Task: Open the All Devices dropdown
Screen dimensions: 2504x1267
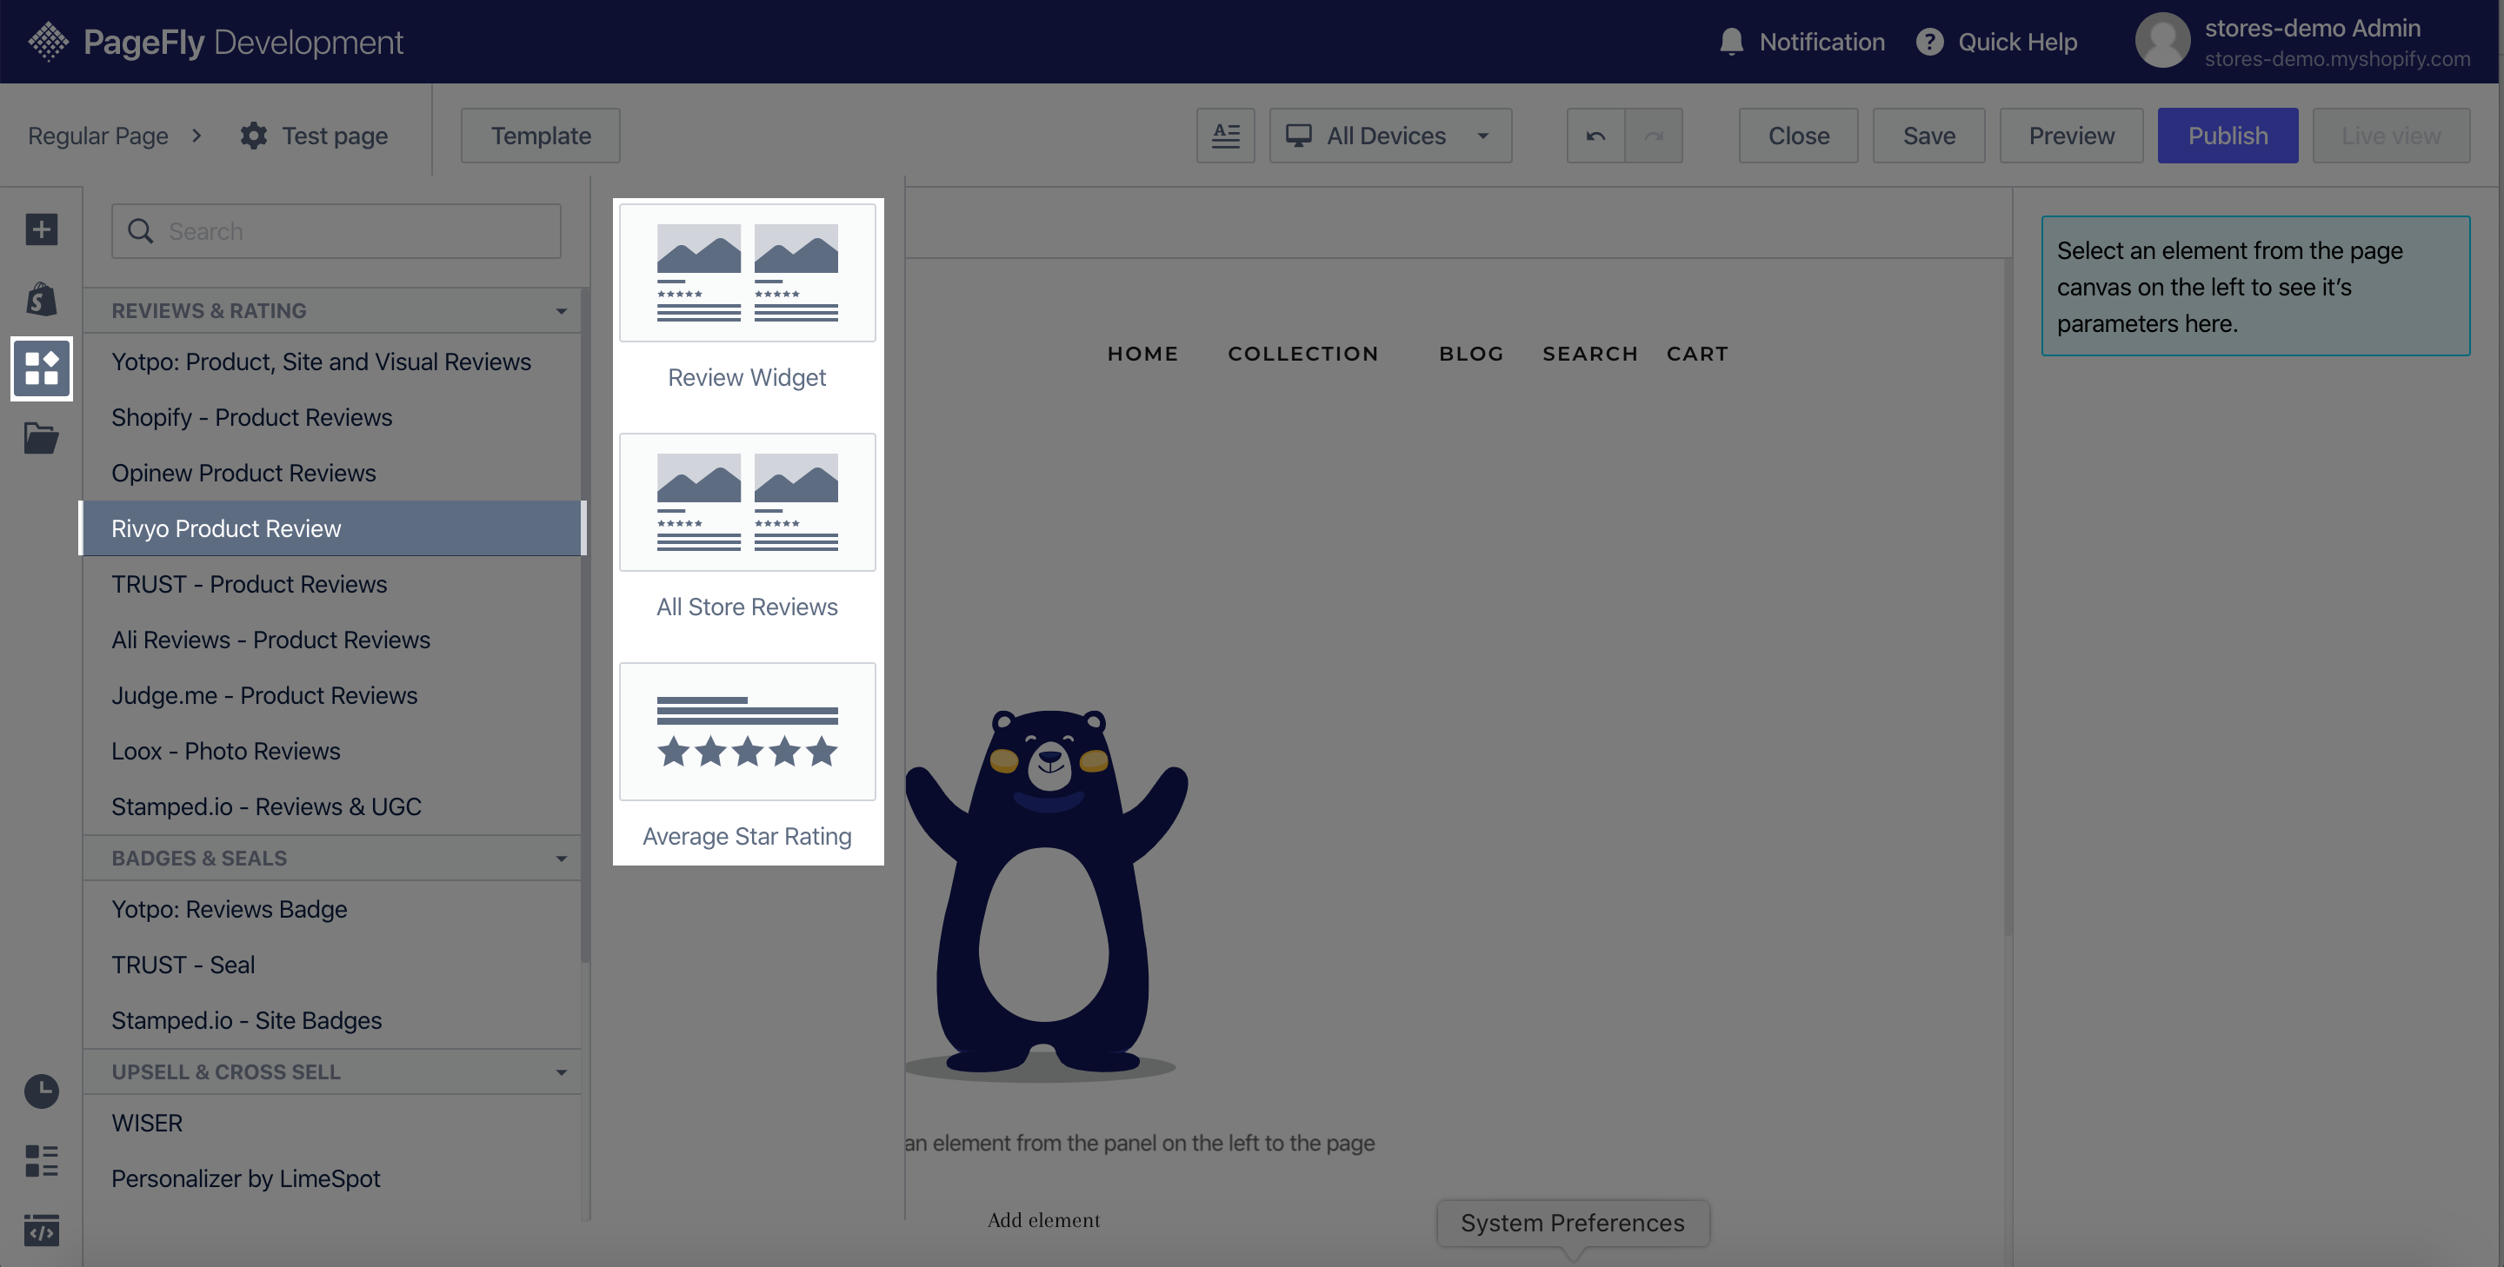Action: click(1390, 136)
